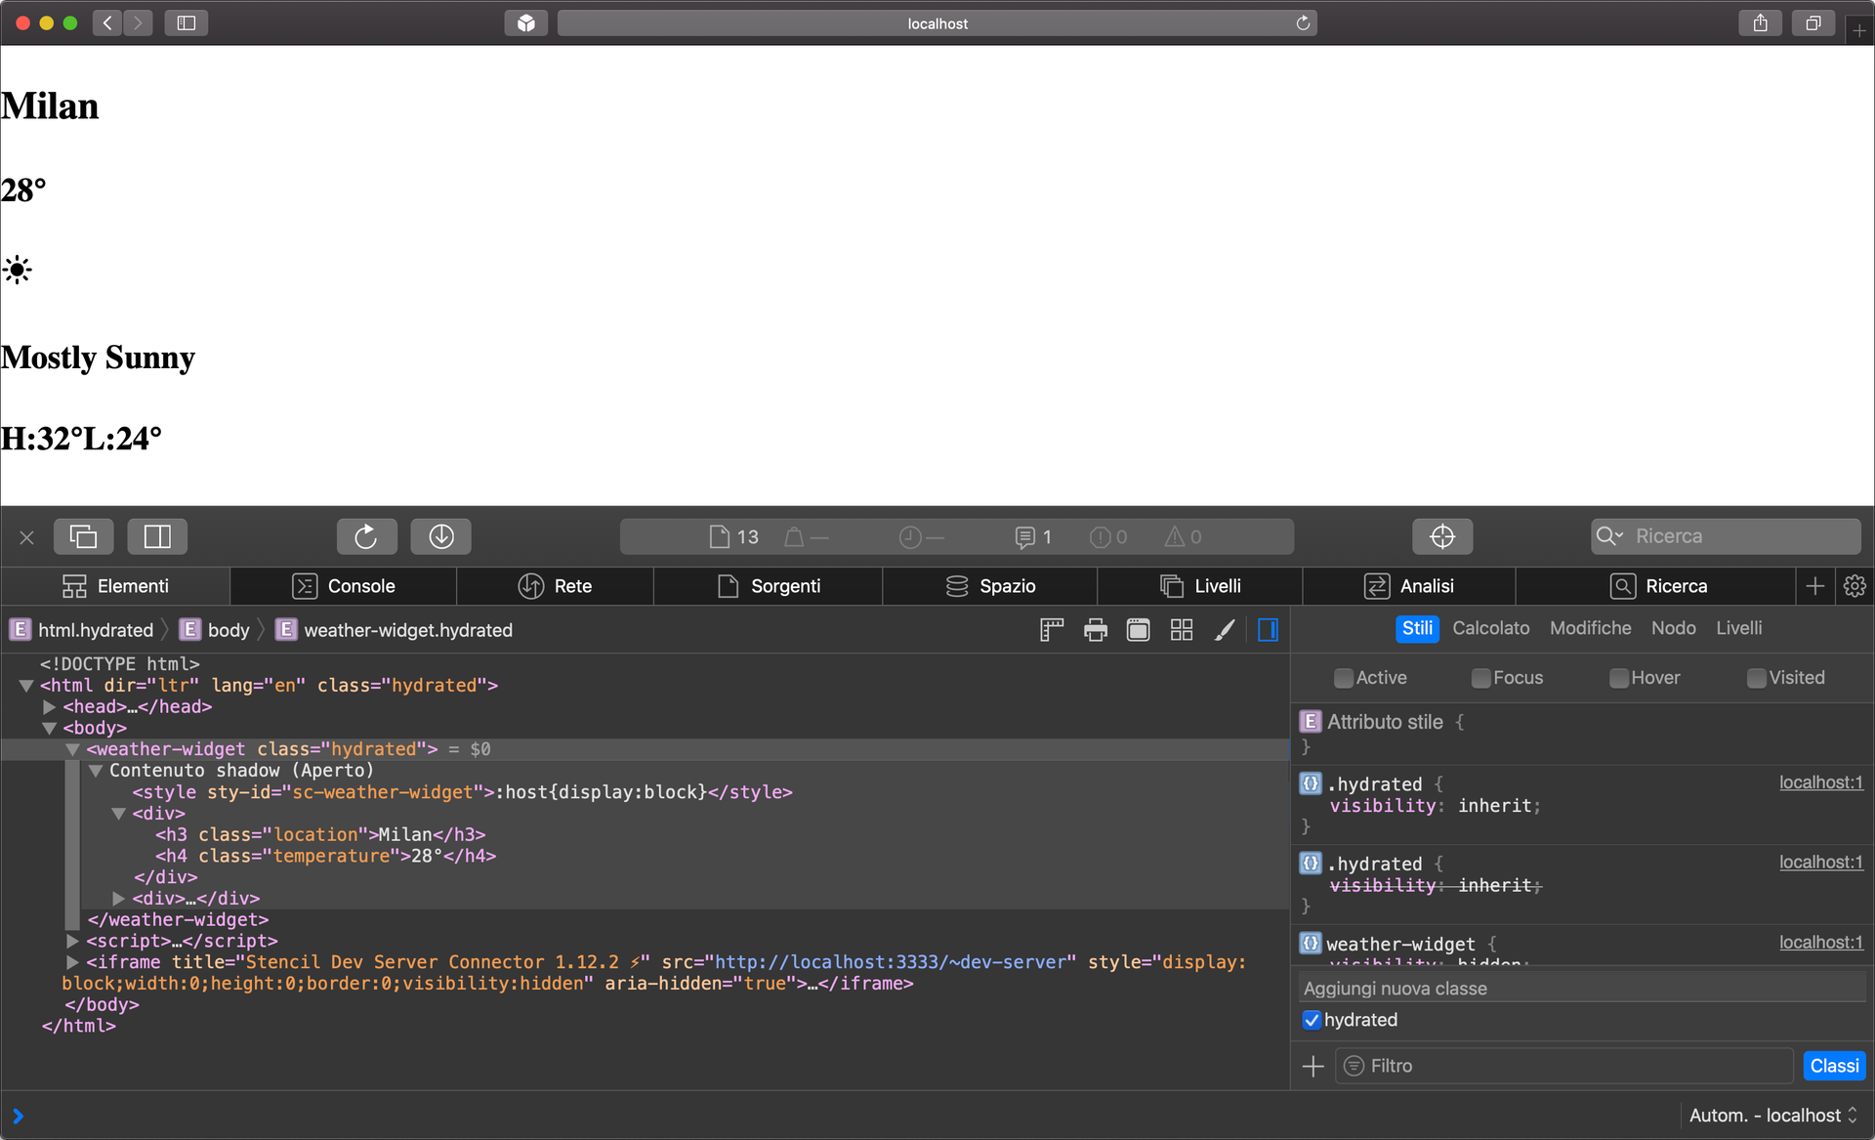This screenshot has width=1875, height=1140.
Task: Enable Focus pseudo-class checkbox
Action: point(1480,678)
